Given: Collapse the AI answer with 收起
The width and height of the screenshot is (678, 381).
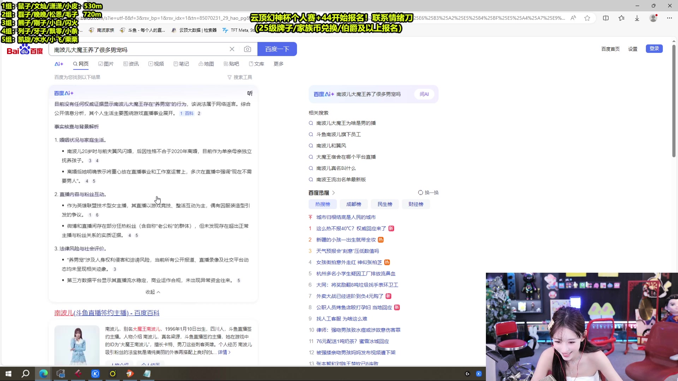Looking at the screenshot, I should click(153, 292).
